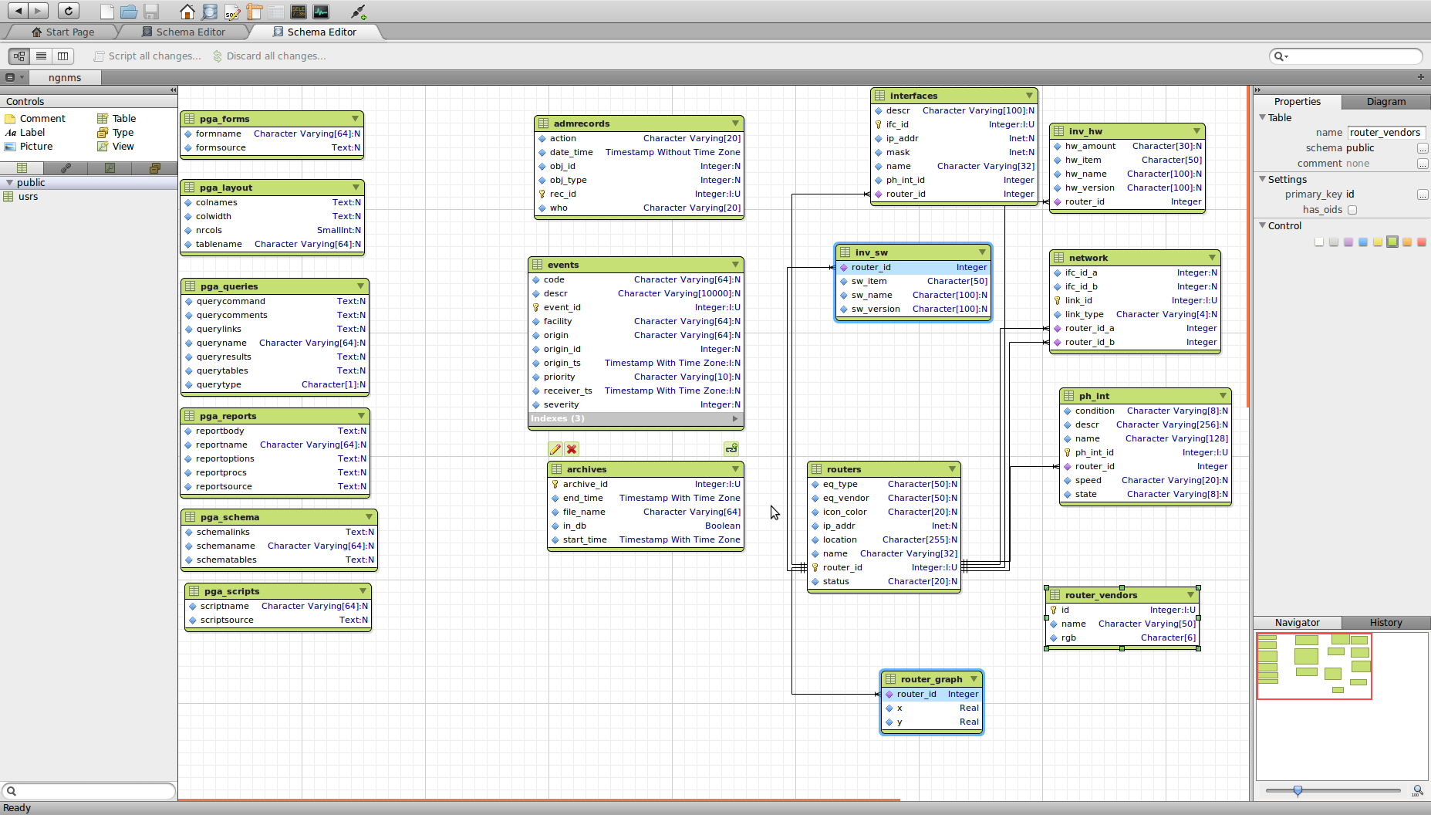Click the red X delete icon above archives
Viewport: 1431px width, 815px height.
point(572,449)
